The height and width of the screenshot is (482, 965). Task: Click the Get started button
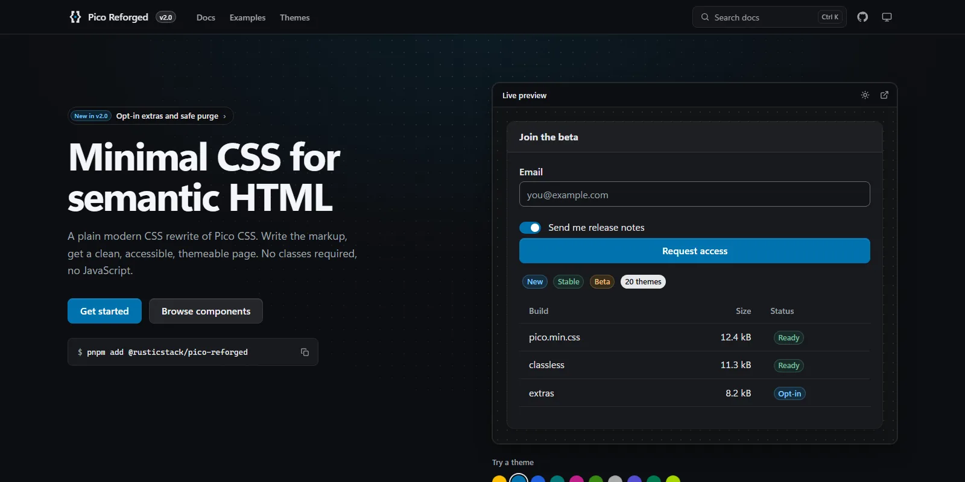pyautogui.click(x=104, y=311)
